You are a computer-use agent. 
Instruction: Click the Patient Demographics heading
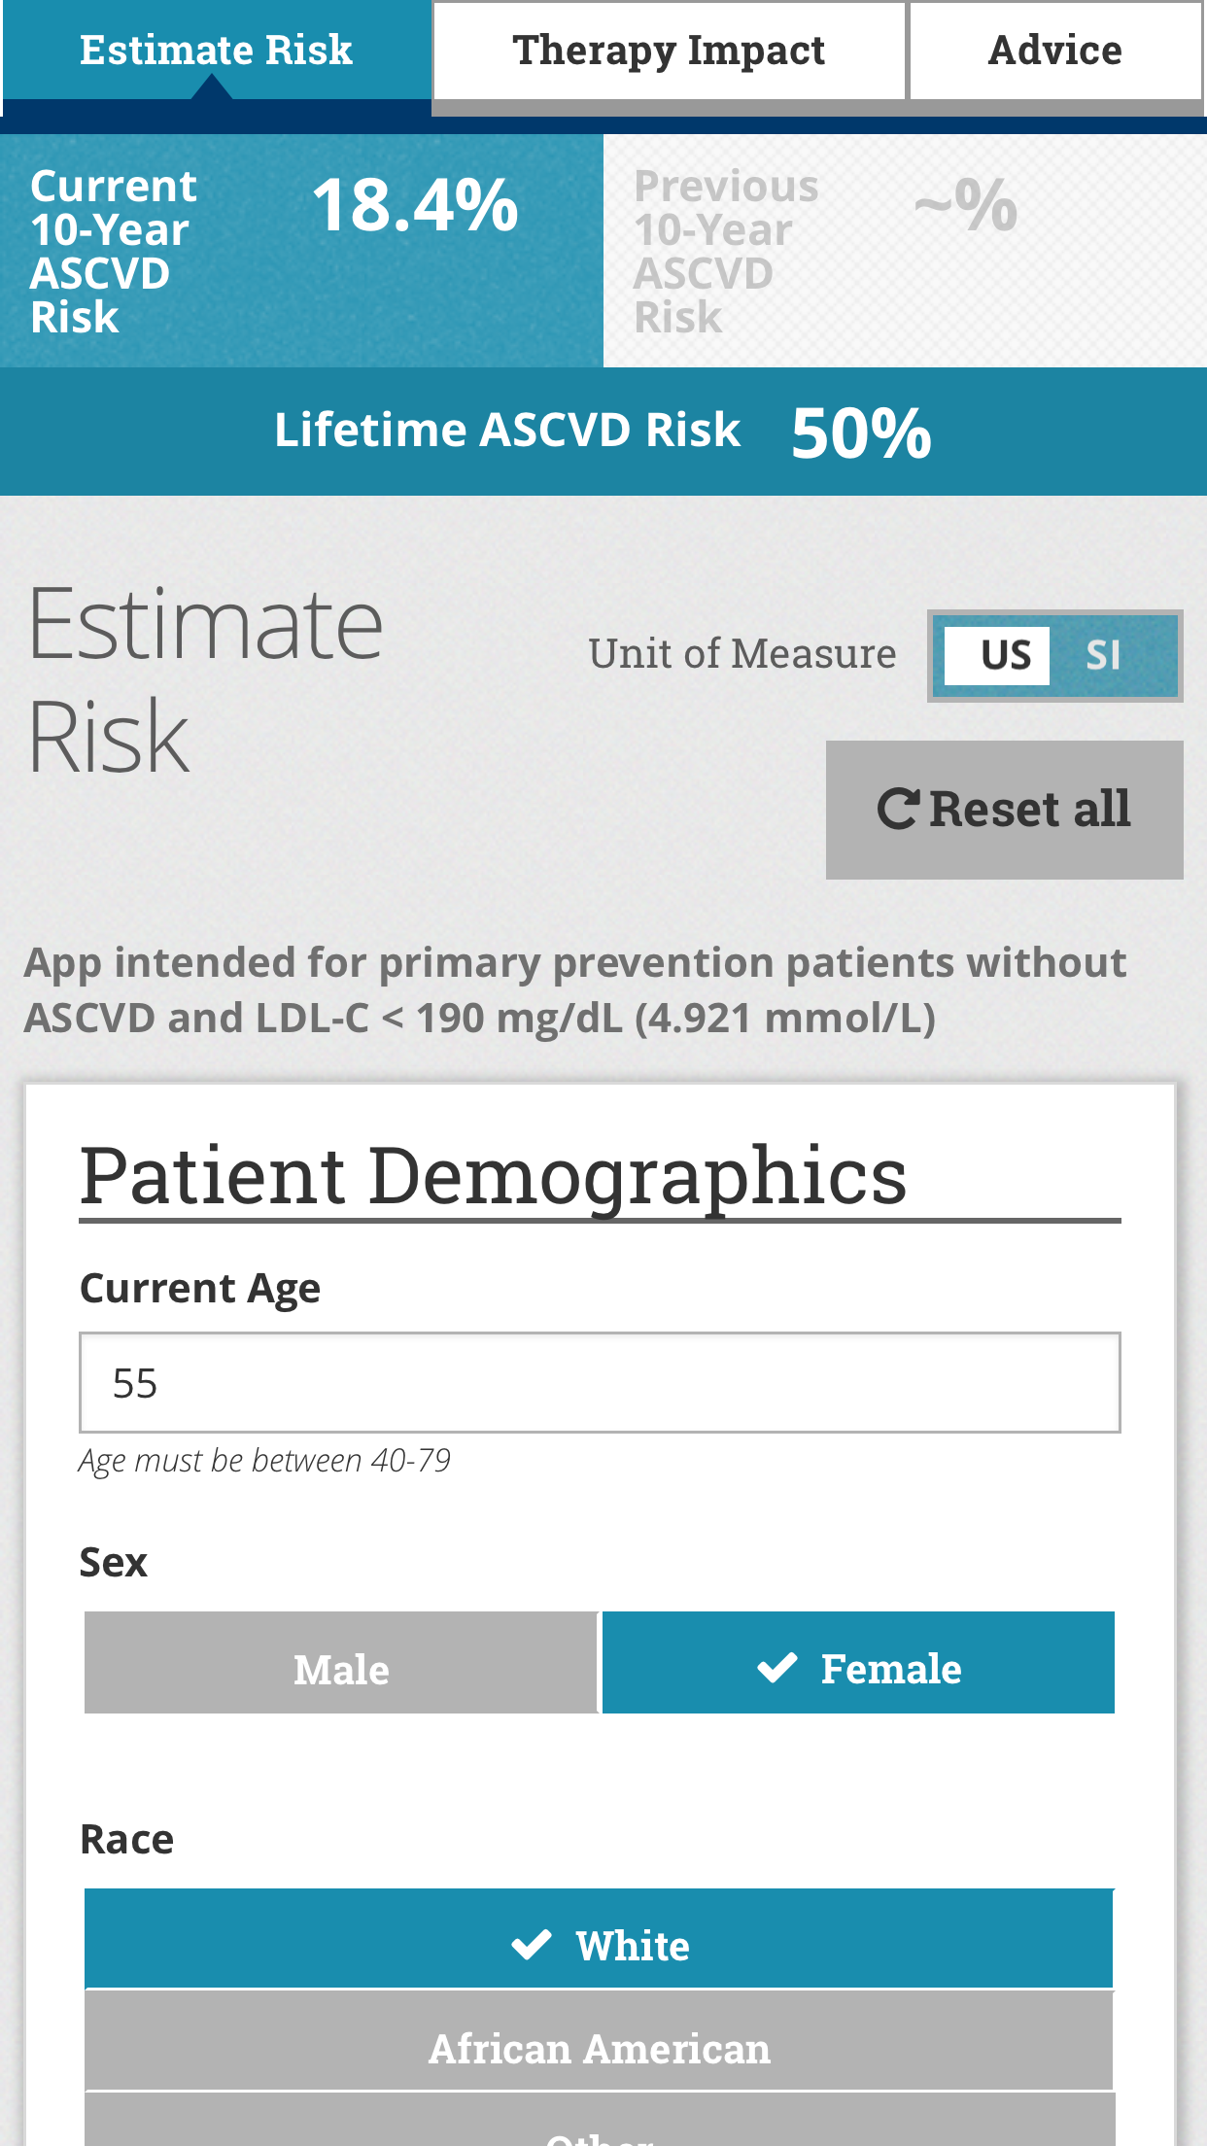click(x=494, y=1176)
